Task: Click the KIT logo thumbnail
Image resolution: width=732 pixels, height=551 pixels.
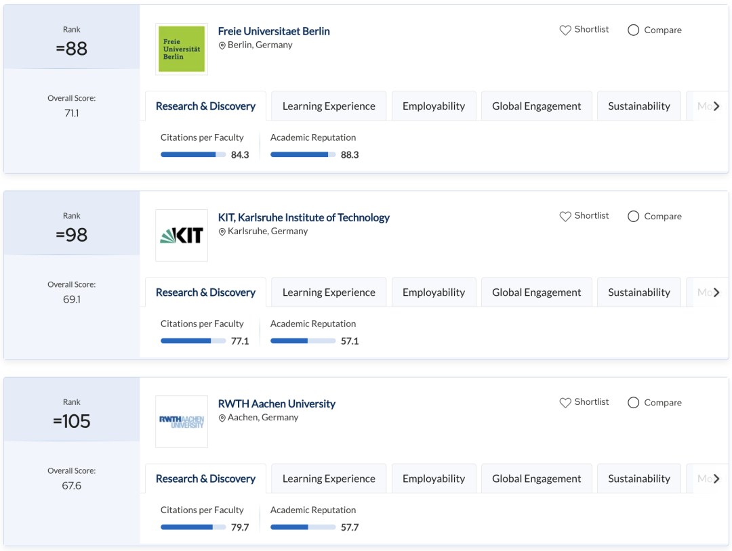Action: click(181, 235)
